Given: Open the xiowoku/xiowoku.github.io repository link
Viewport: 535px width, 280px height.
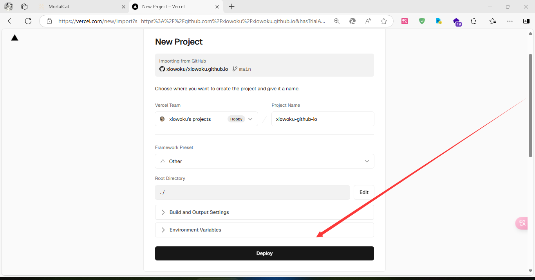Looking at the screenshot, I should tap(197, 69).
